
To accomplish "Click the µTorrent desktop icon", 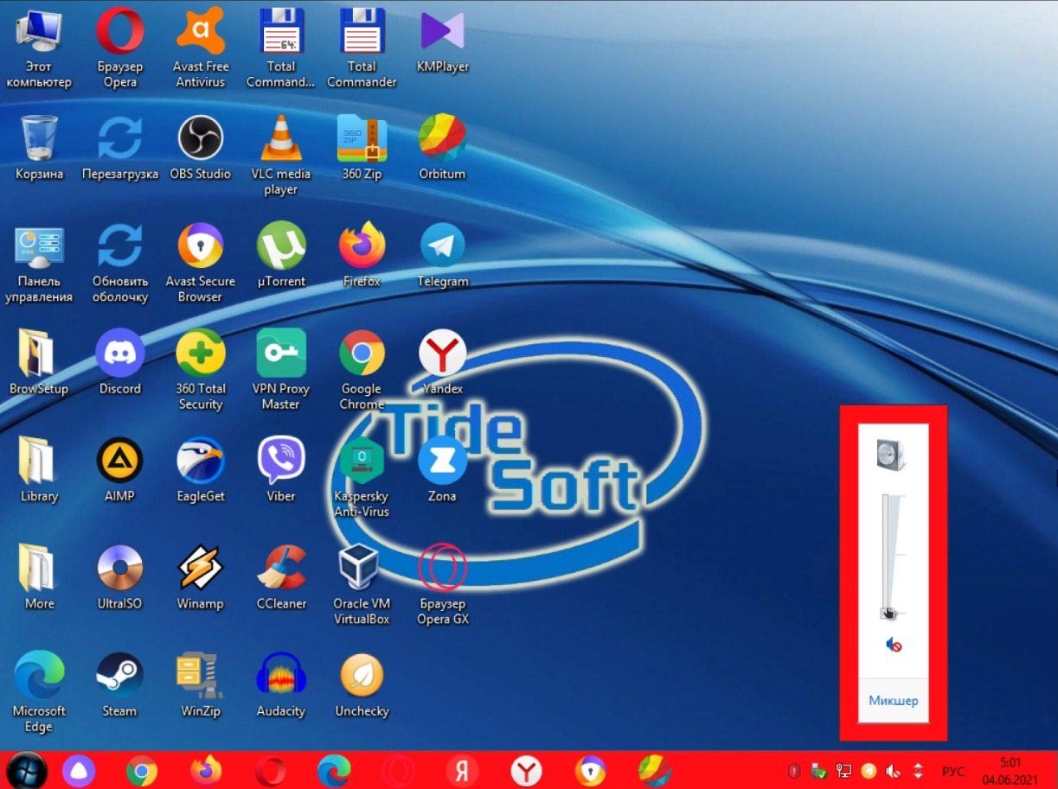I will [x=280, y=247].
